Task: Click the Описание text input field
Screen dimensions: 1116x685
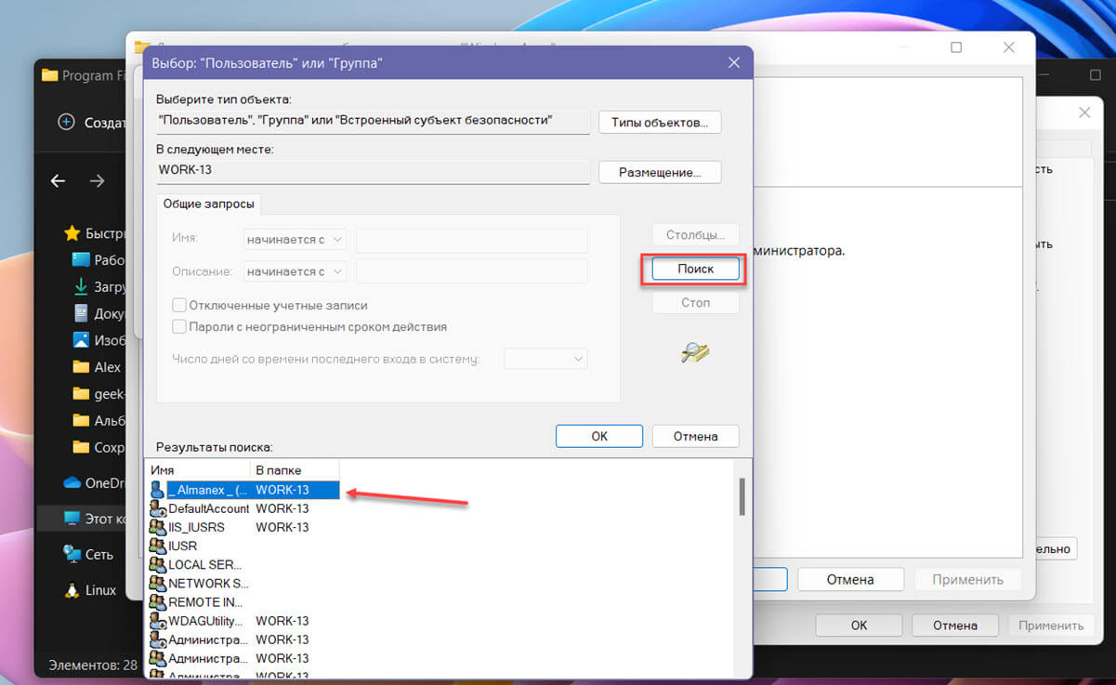Action: pyautogui.click(x=472, y=271)
